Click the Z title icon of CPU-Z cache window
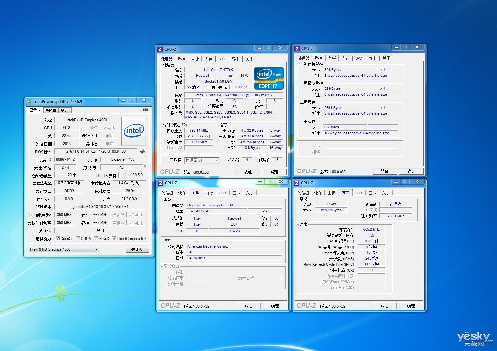This screenshot has height=351, width=497. [297, 49]
